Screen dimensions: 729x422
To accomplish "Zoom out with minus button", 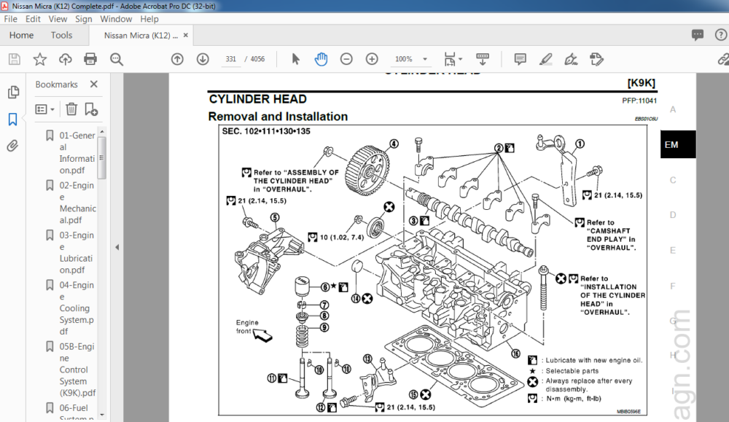I will point(346,59).
